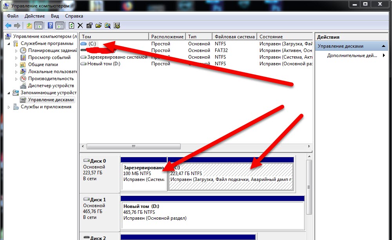
Task: Collapse Управление дисками actions section
Action: click(383, 46)
